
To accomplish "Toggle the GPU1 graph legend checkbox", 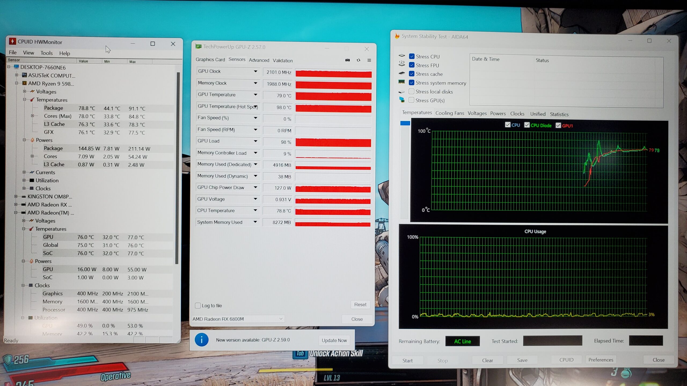I will 558,125.
